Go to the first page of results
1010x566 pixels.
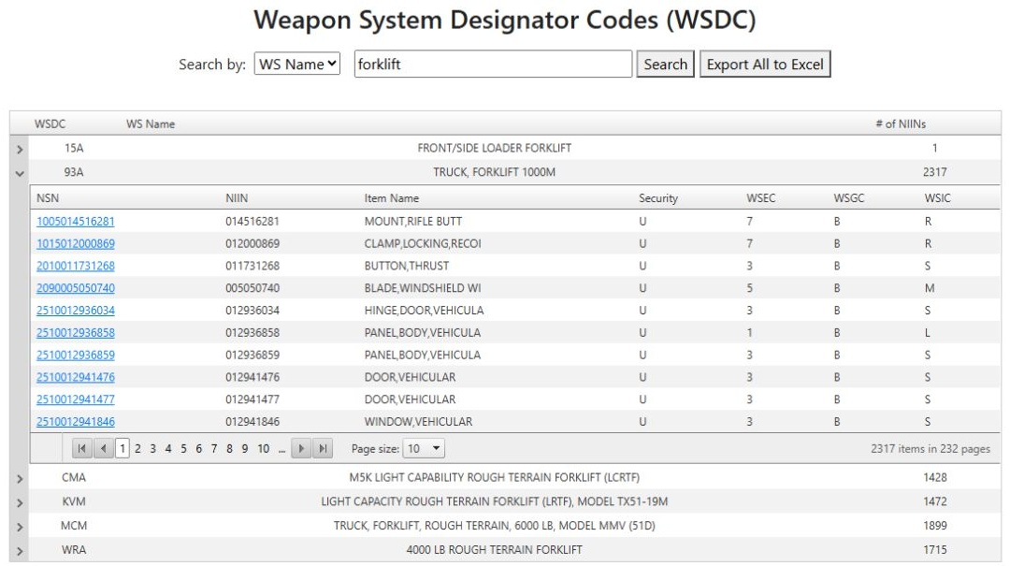[x=81, y=449]
